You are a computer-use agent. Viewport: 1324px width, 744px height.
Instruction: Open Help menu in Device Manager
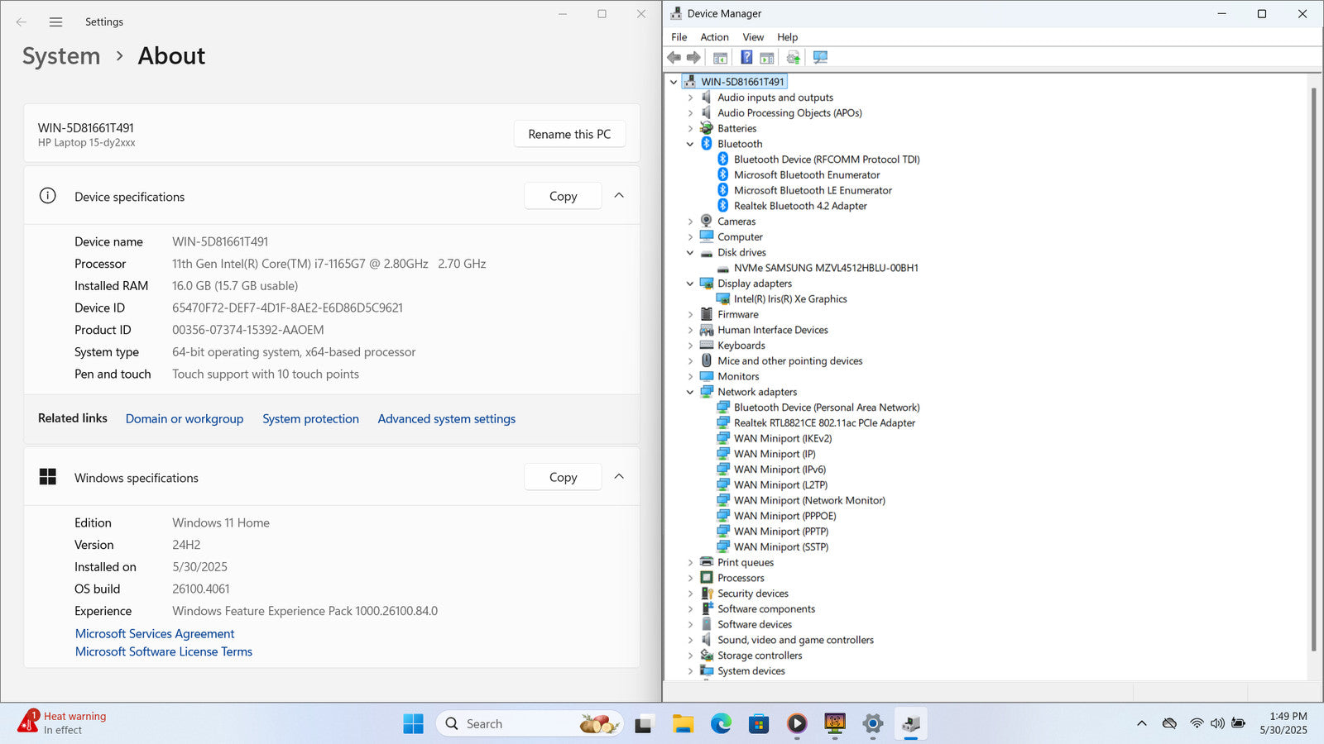[x=788, y=37]
